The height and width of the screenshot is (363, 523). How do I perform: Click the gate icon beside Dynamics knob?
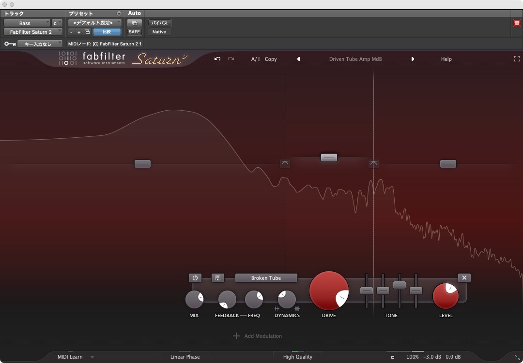[277, 309]
